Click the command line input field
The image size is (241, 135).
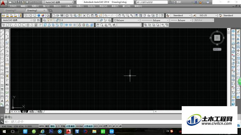pyautogui.click(x=92, y=122)
